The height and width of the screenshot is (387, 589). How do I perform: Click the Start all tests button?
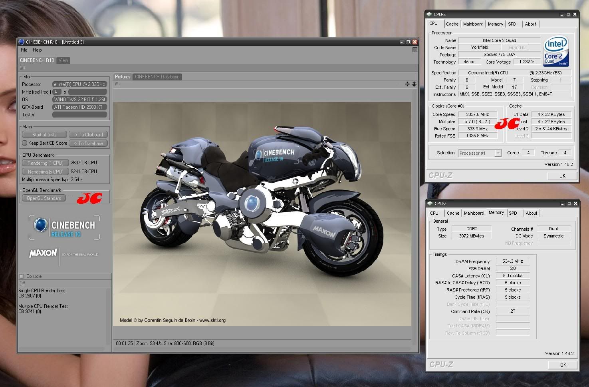tap(44, 135)
